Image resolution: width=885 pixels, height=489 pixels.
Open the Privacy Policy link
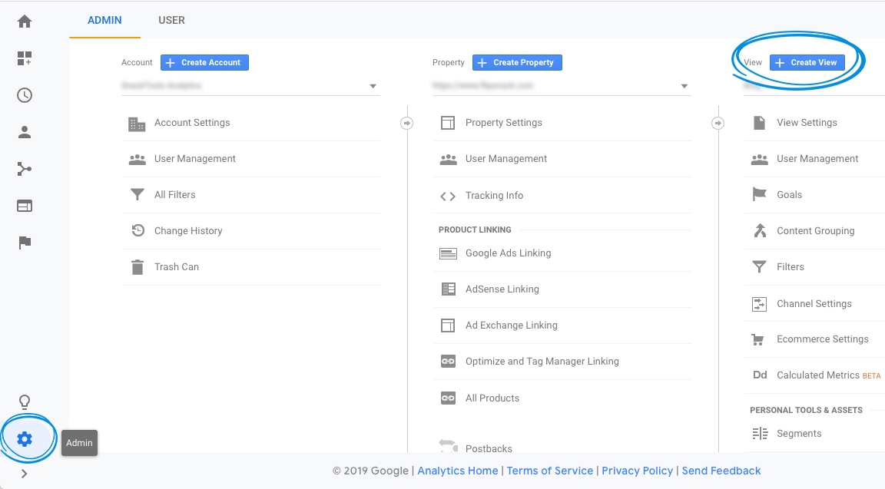coord(637,471)
